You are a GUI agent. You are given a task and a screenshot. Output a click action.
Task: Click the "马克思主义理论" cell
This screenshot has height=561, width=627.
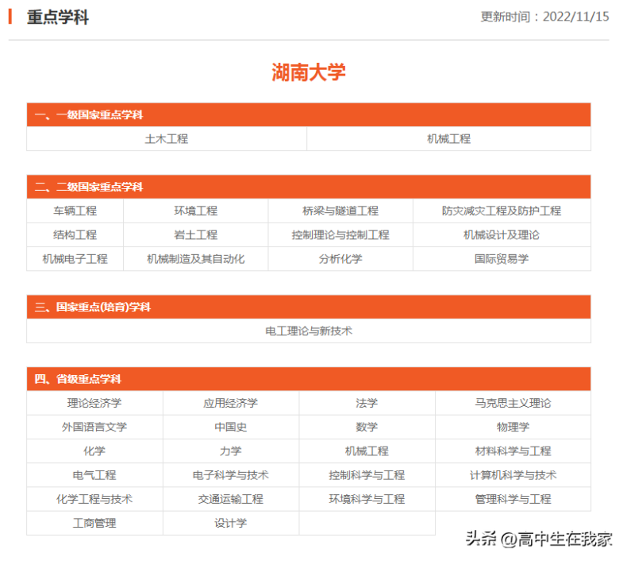tap(513, 403)
